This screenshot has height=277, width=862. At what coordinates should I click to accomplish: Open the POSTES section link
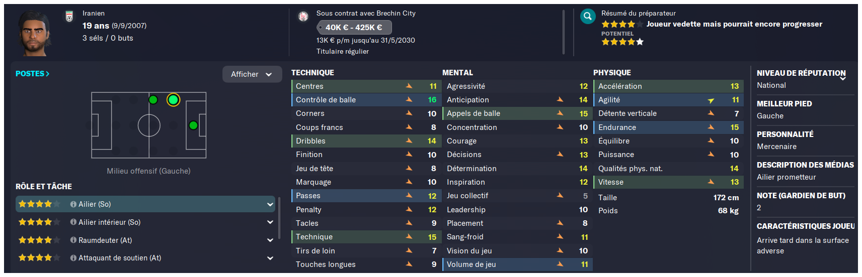tap(32, 74)
